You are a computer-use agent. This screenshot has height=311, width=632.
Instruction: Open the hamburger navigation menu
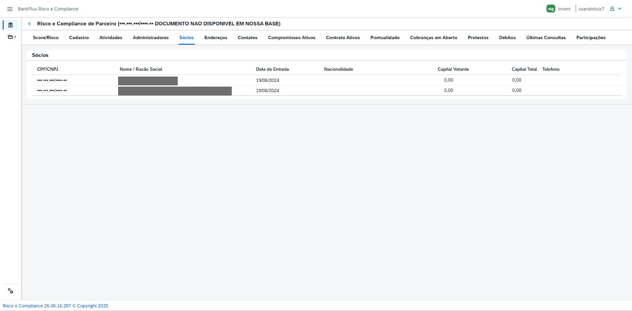(x=10, y=9)
